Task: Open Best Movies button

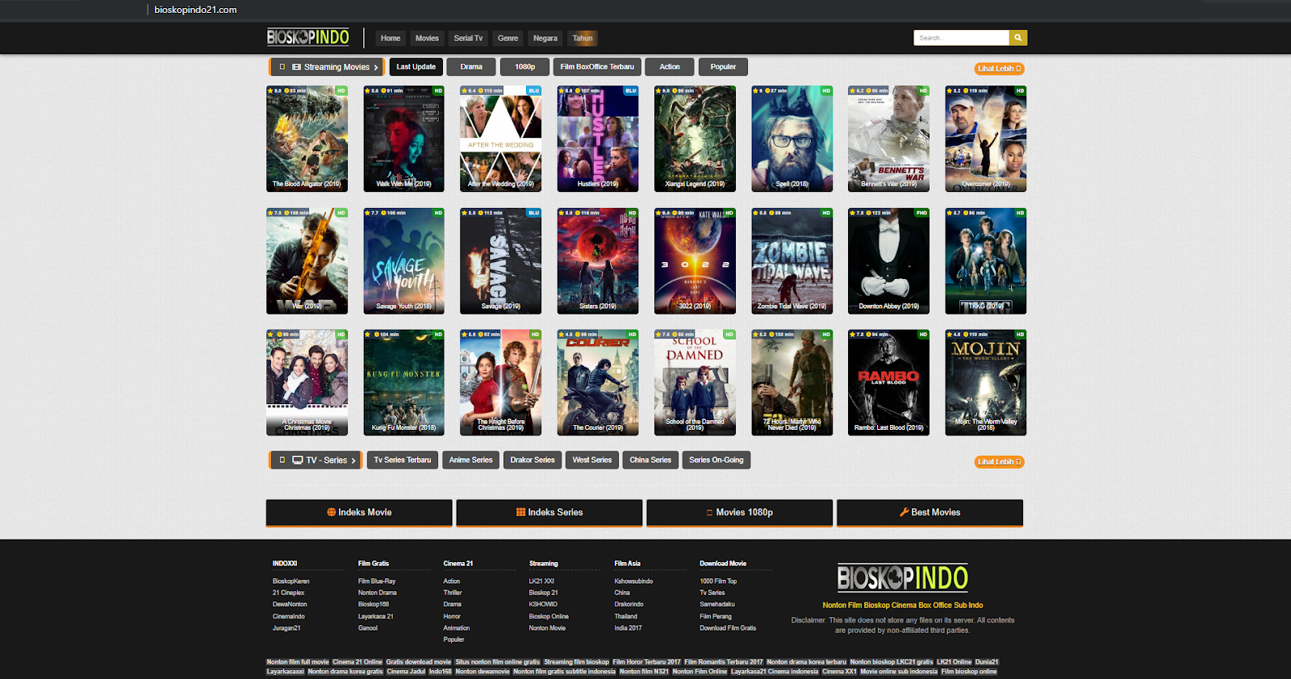Action: (930, 512)
